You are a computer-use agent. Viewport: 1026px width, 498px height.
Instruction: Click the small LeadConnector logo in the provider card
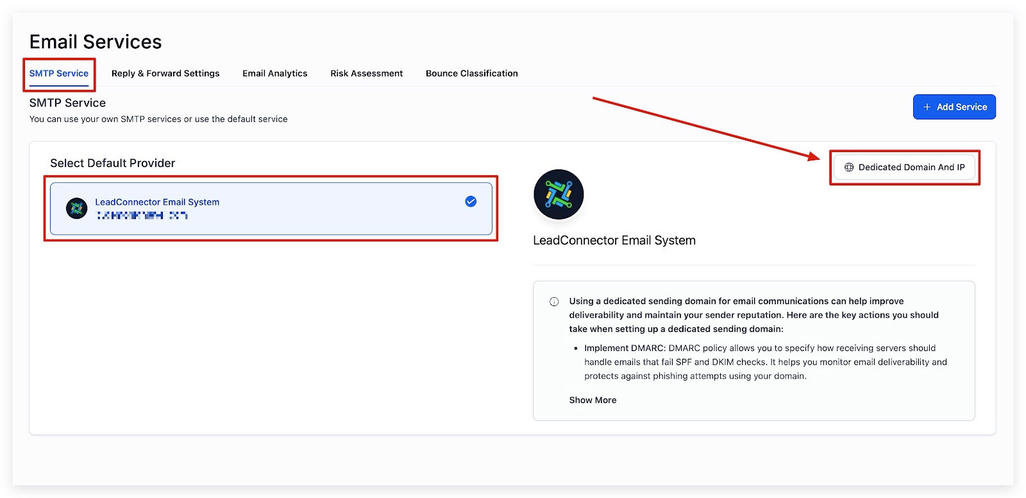(x=77, y=209)
